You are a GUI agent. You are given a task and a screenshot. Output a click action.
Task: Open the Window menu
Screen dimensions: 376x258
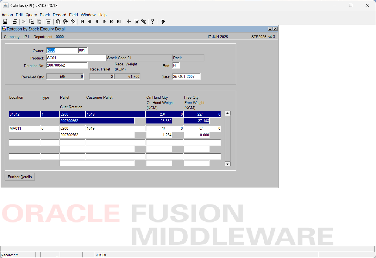click(88, 15)
